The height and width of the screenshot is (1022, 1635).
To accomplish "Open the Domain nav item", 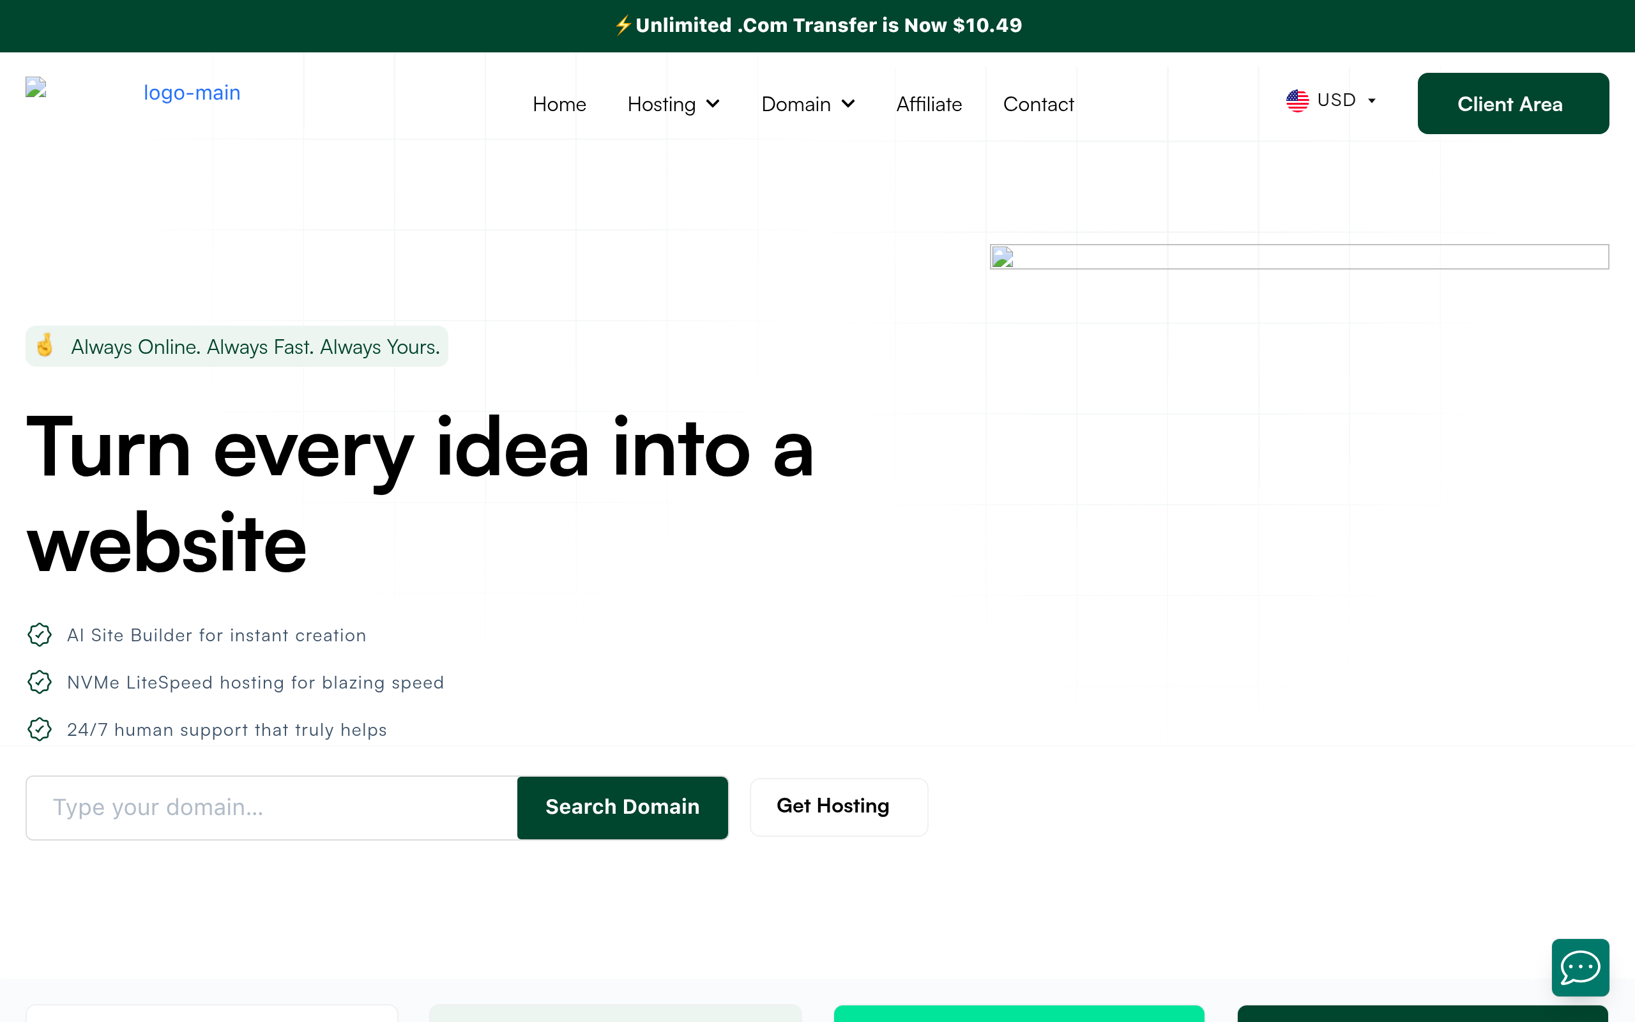I will (x=796, y=104).
